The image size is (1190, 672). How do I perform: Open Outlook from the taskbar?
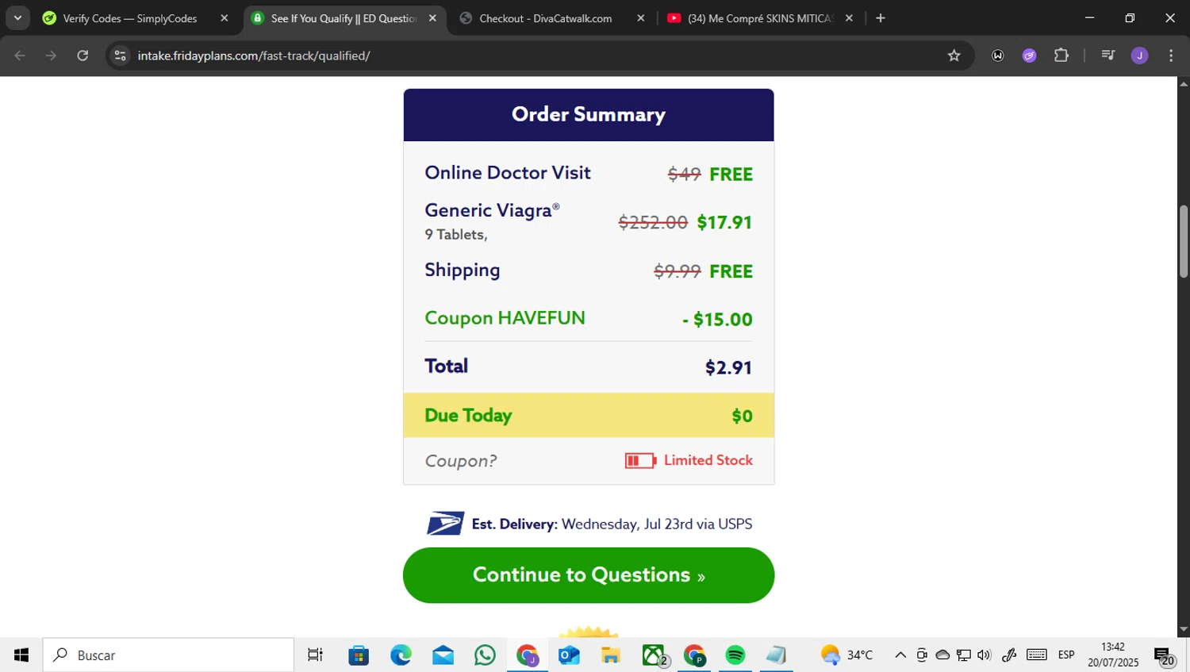point(569,655)
